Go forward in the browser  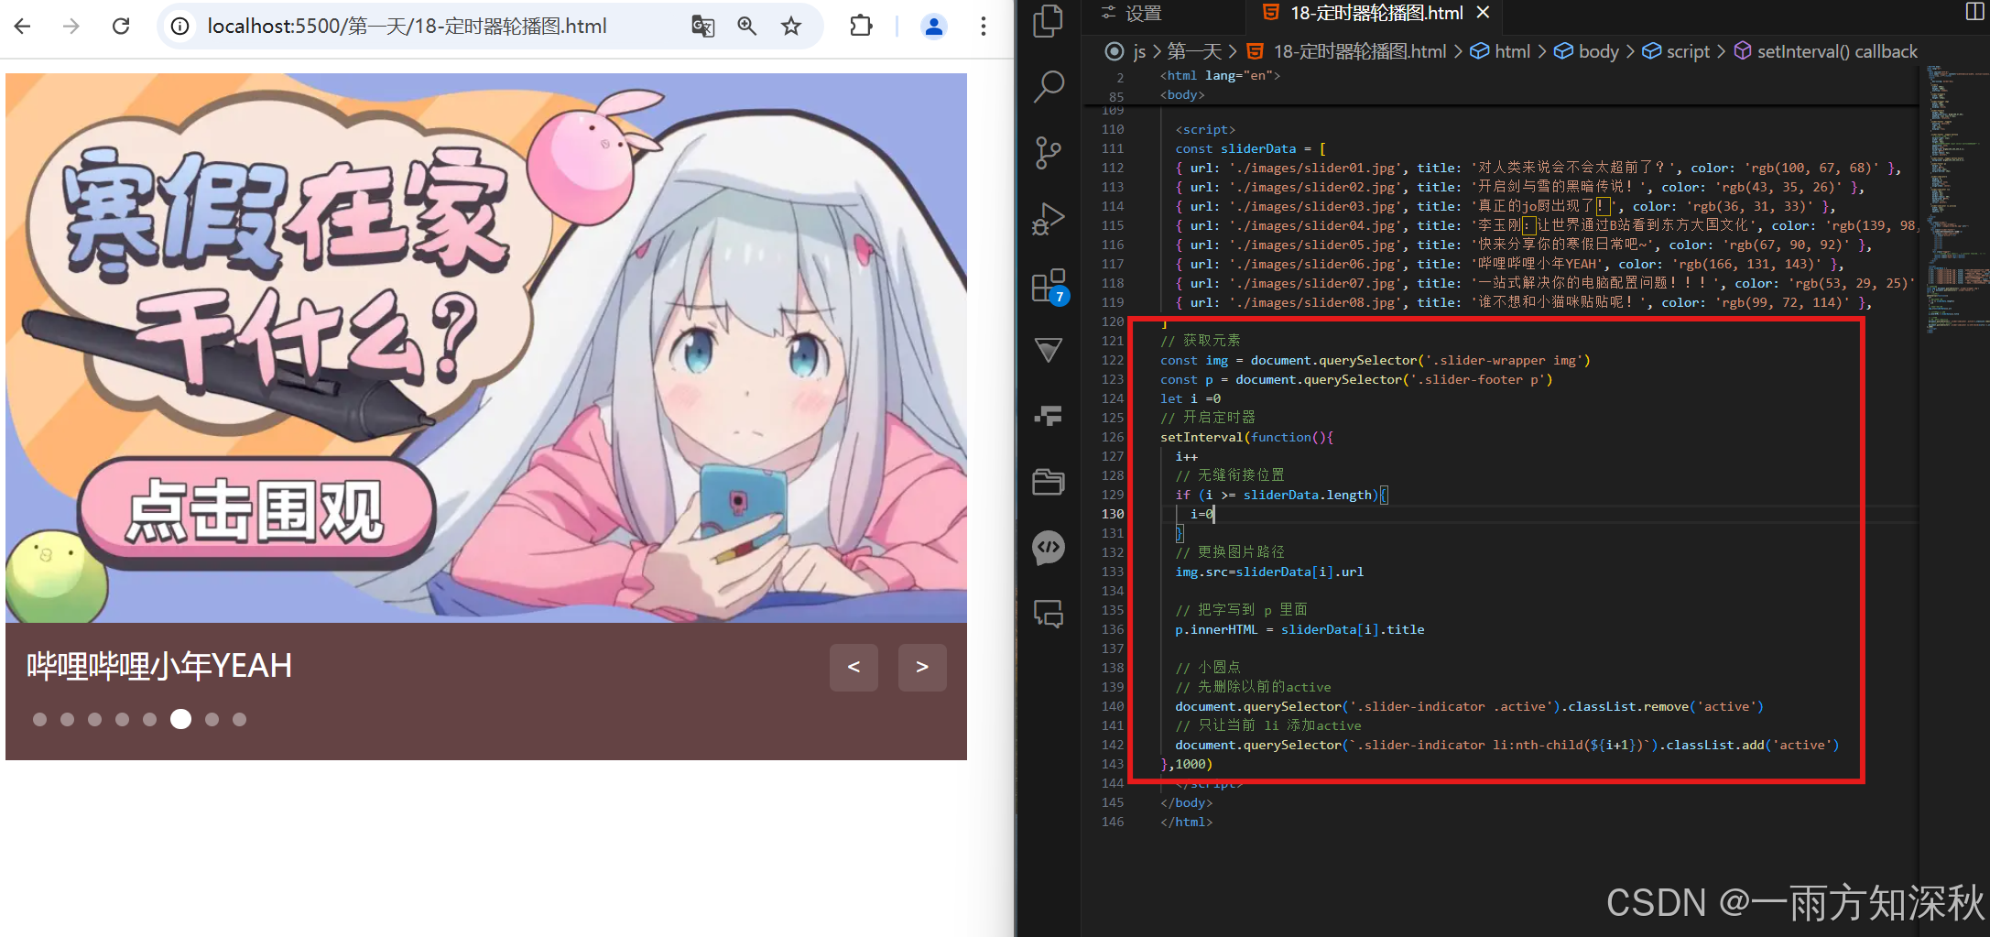point(71,27)
